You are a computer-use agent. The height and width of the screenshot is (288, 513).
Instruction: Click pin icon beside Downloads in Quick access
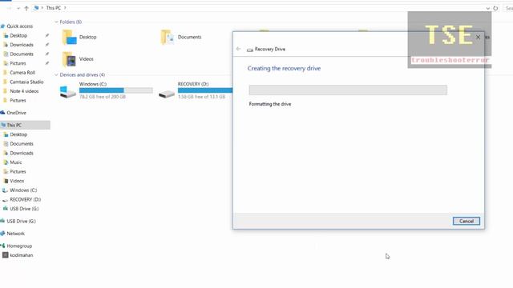(x=47, y=45)
